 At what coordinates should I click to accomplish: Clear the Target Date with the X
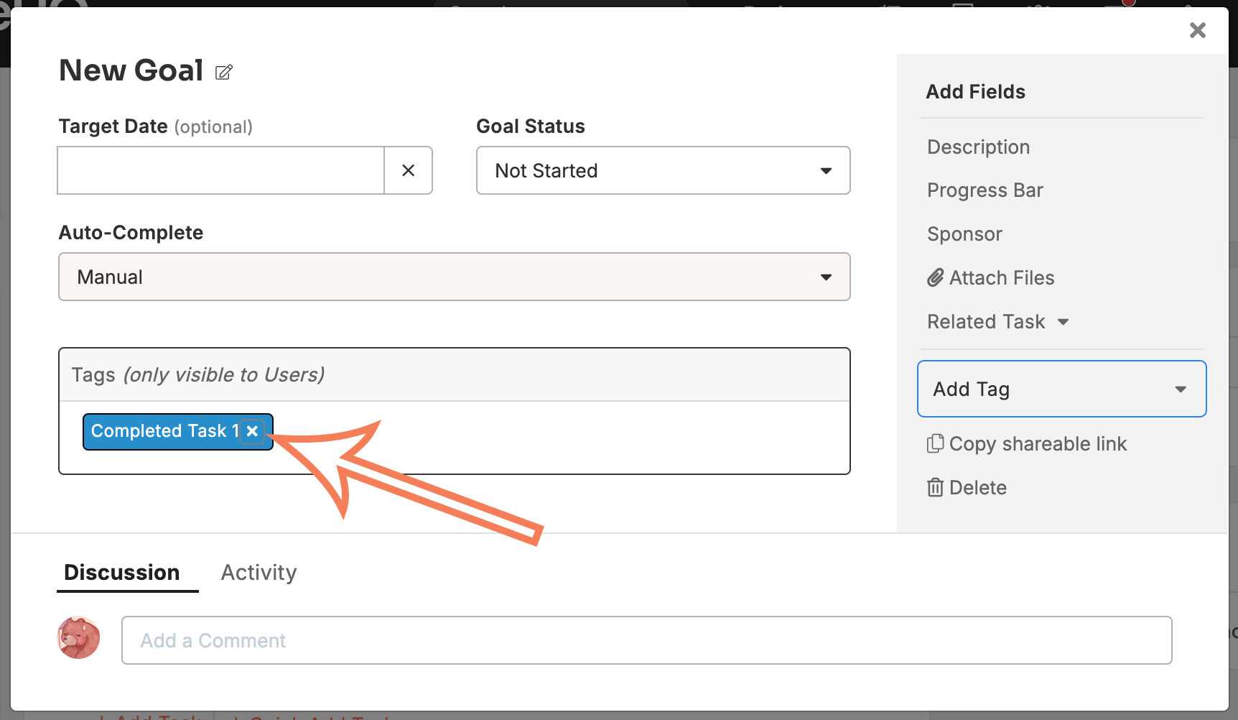click(x=408, y=170)
